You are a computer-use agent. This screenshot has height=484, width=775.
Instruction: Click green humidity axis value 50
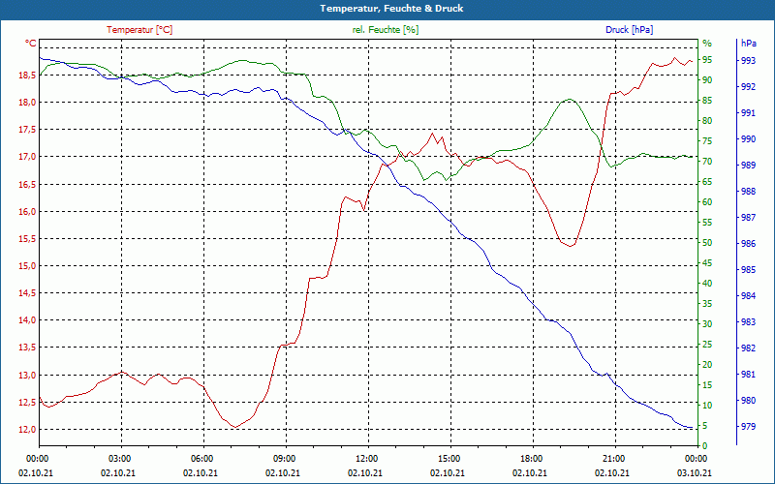707,243
